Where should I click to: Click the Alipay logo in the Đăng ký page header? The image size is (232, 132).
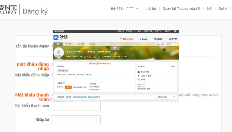pyautogui.click(x=8, y=9)
